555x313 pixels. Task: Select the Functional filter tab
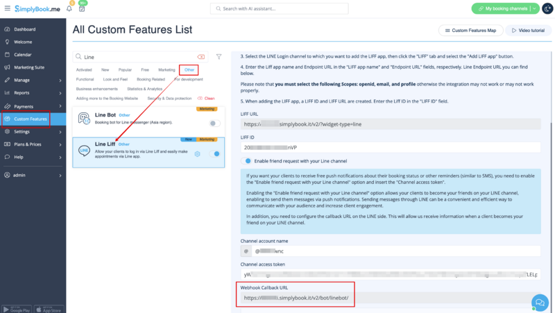(x=85, y=80)
